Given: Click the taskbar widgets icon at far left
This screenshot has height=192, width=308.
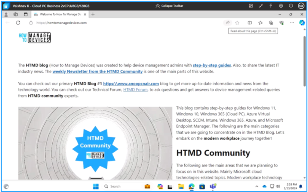Looking at the screenshot, I should 6,186.
